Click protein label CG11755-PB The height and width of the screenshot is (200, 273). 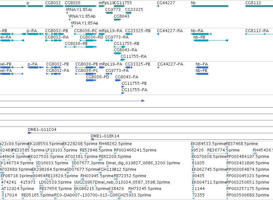coord(134,83)
